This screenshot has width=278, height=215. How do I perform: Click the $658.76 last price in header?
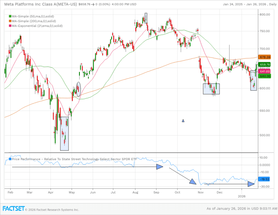point(84,4)
